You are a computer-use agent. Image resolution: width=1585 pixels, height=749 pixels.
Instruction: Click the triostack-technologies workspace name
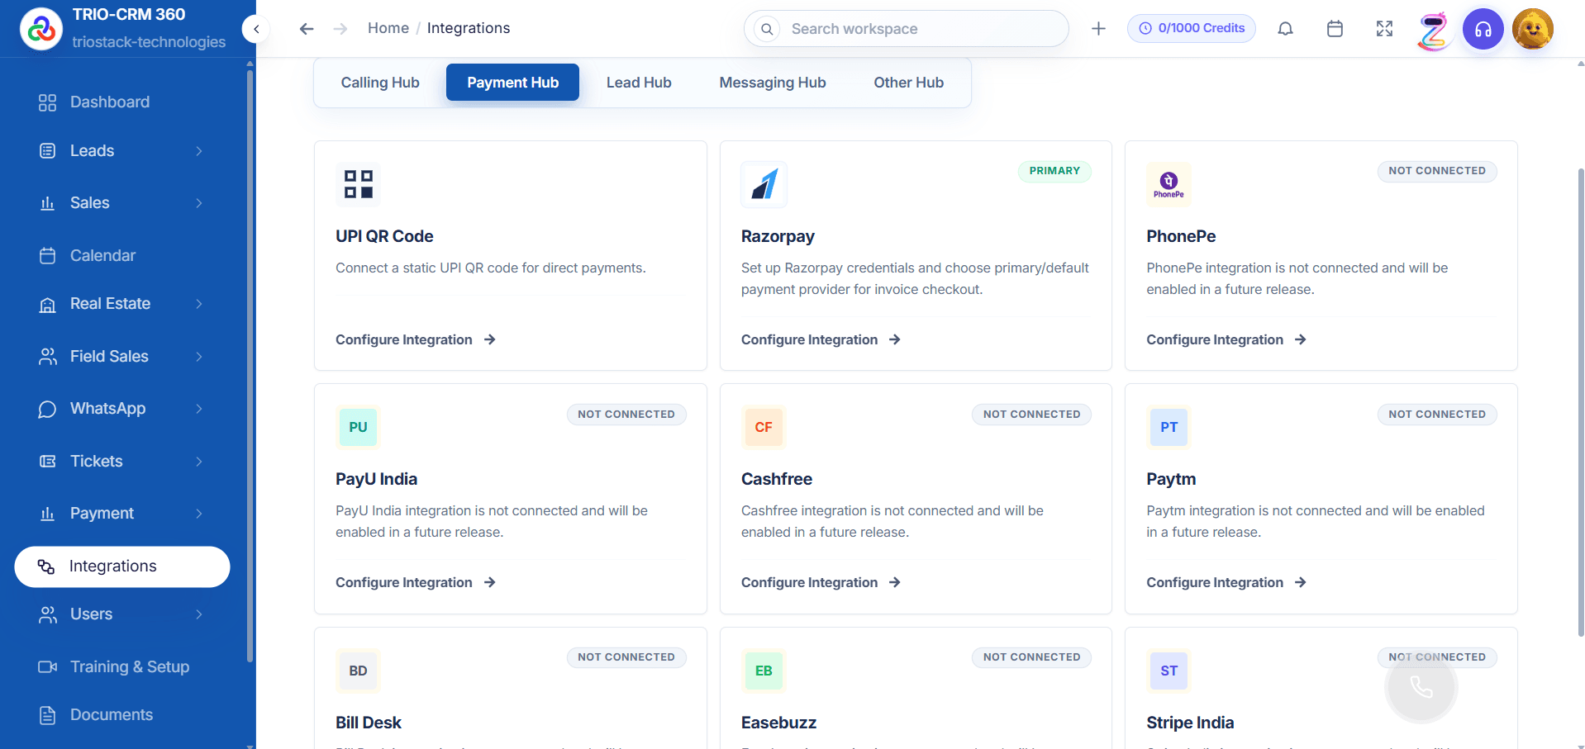pyautogui.click(x=149, y=42)
